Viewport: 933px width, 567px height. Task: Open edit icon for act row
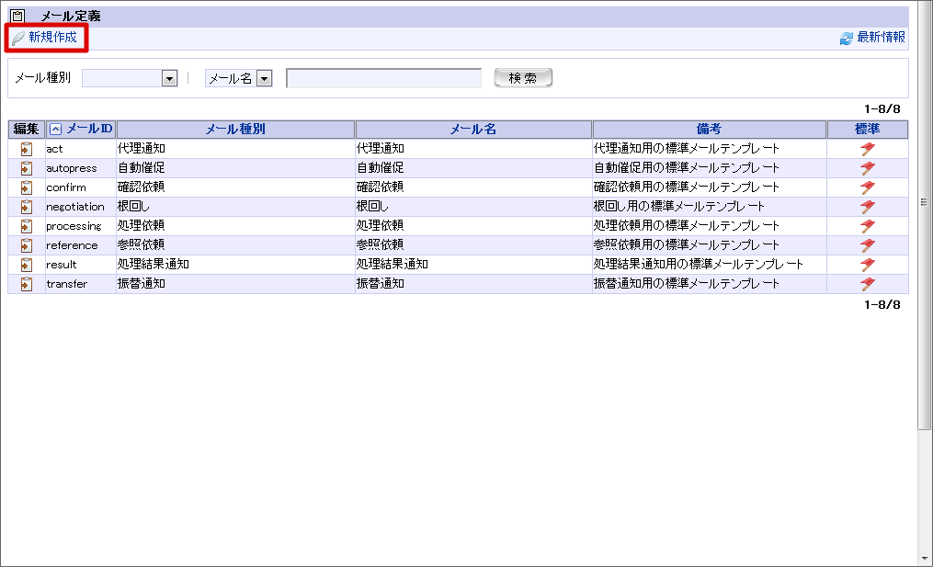pos(26,149)
